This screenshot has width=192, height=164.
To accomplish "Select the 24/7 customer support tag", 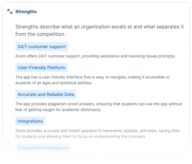I will pos(42,46).
